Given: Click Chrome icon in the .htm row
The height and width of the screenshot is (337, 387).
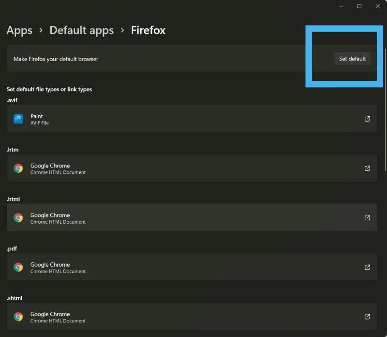Looking at the screenshot, I should point(18,168).
